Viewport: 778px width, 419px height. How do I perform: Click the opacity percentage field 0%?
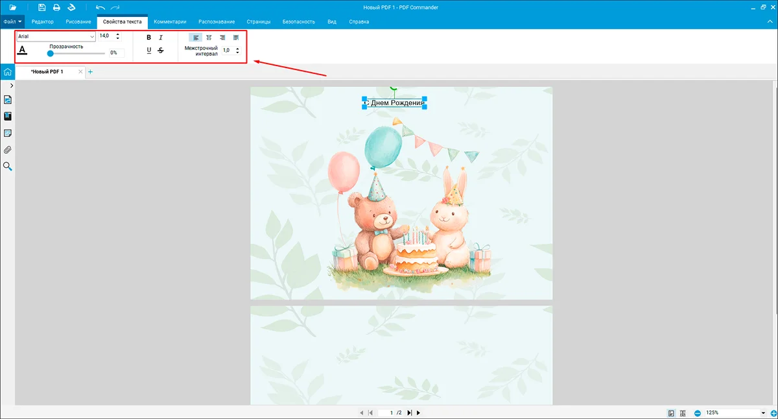tap(116, 53)
